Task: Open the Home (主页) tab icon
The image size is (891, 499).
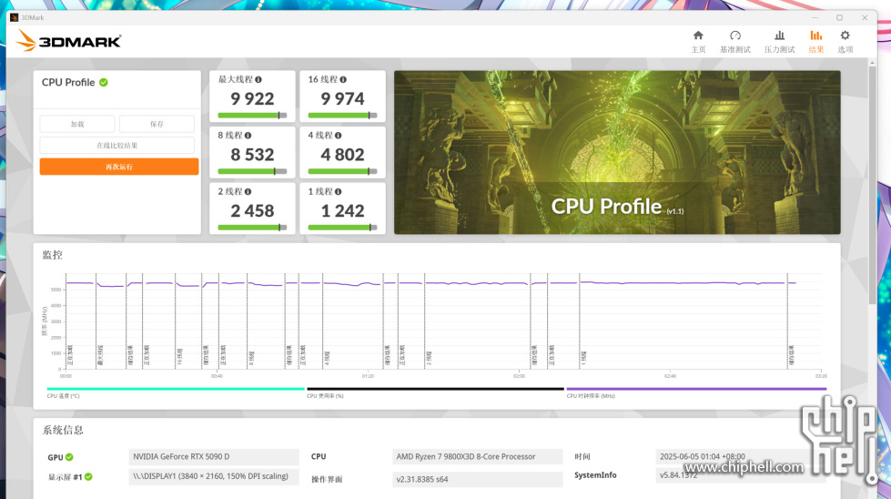Action: (698, 36)
